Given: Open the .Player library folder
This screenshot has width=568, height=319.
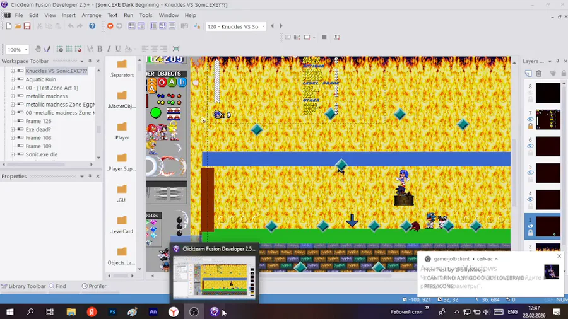Looking at the screenshot, I should click(x=122, y=130).
